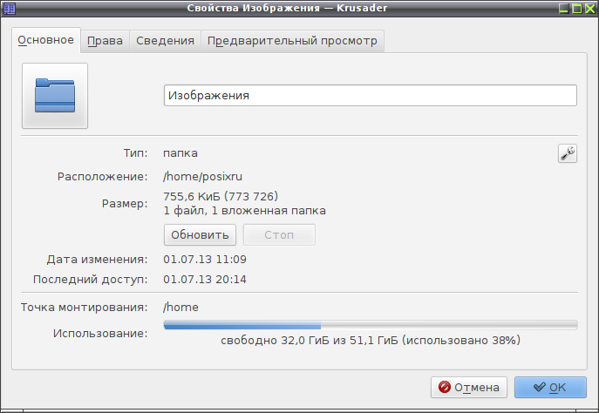Image resolution: width=599 pixels, height=413 pixels.
Task: Click the type value папка
Action: (180, 153)
